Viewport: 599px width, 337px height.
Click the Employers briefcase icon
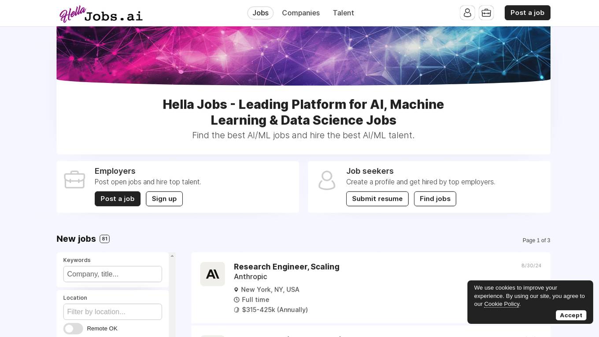[x=74, y=180]
